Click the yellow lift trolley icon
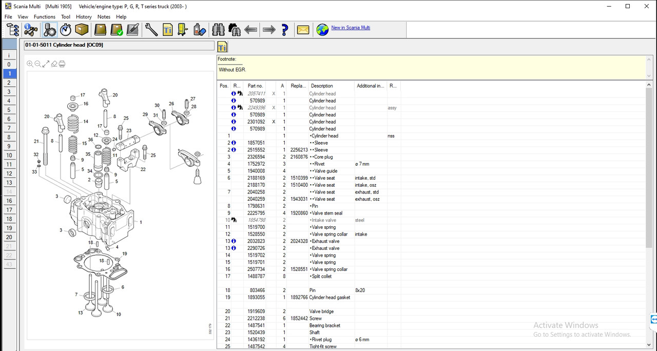Screen dimensions: 657x351 pos(183,30)
